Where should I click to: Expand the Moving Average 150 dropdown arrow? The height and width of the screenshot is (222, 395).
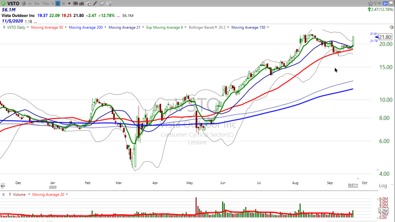pos(268,27)
